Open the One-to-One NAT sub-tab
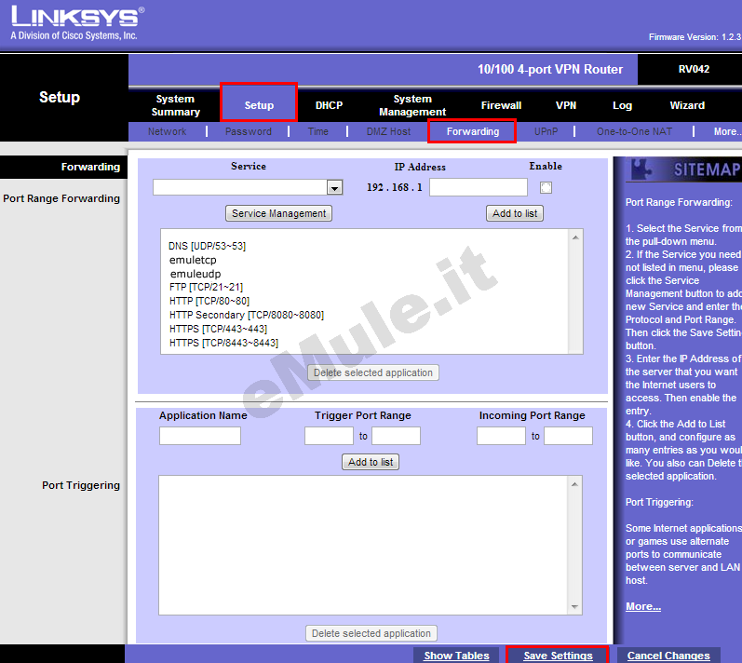This screenshot has height=663, width=742. tap(634, 131)
